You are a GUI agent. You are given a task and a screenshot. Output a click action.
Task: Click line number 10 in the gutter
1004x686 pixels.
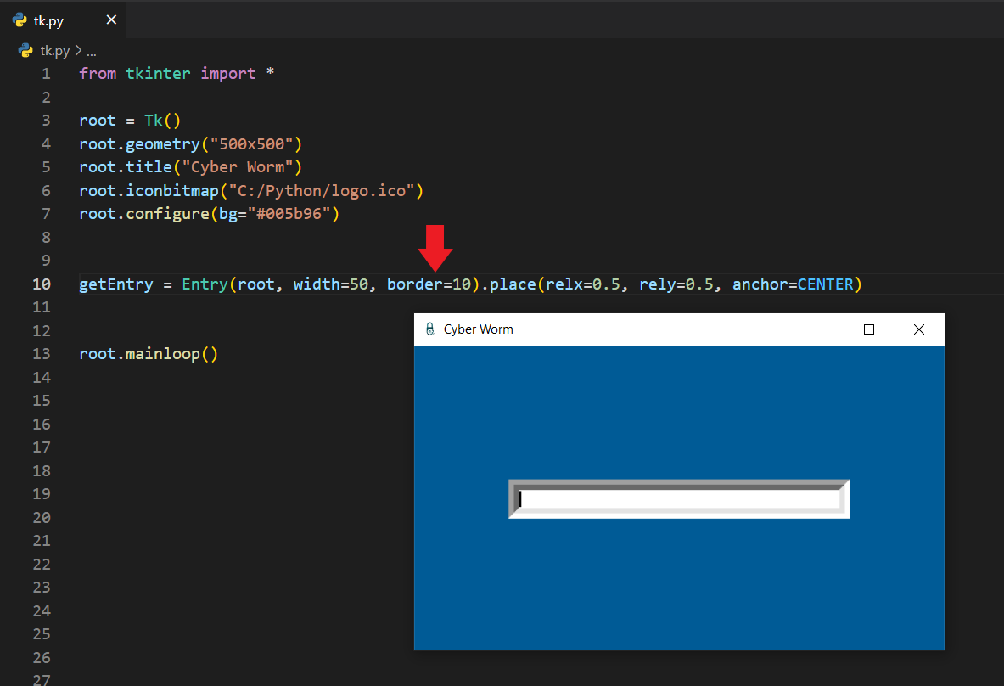(42, 284)
